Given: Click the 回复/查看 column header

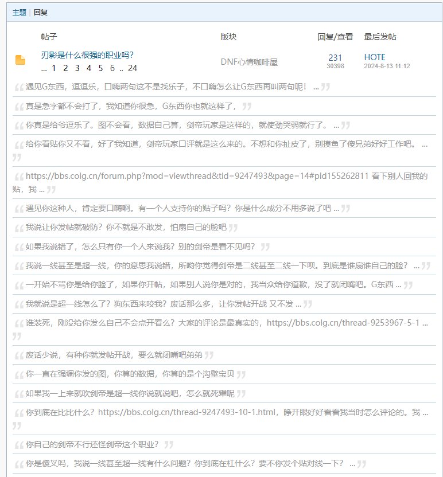Looking at the screenshot, I should (x=335, y=37).
